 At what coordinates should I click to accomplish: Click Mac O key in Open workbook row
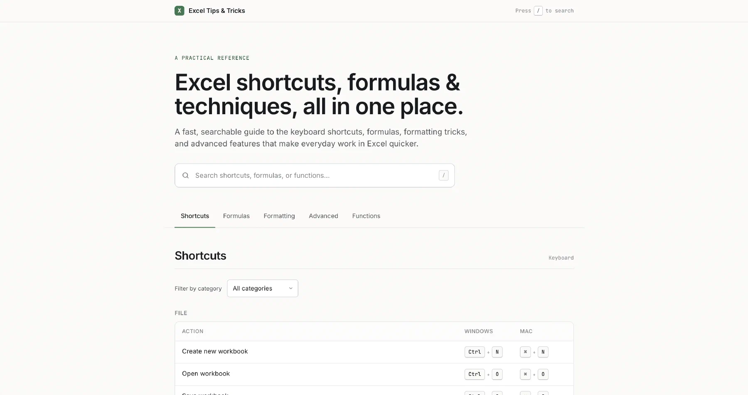543,374
